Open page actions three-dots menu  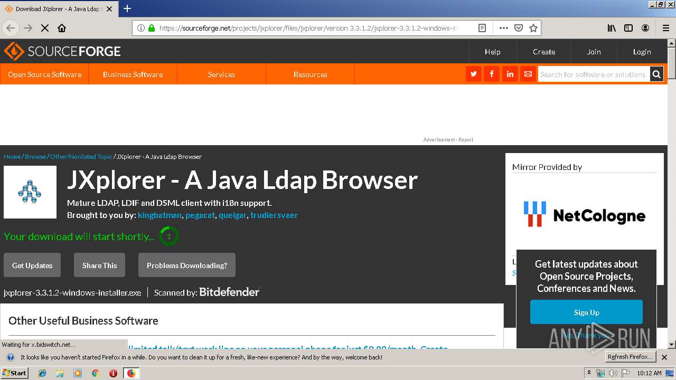[x=504, y=28]
